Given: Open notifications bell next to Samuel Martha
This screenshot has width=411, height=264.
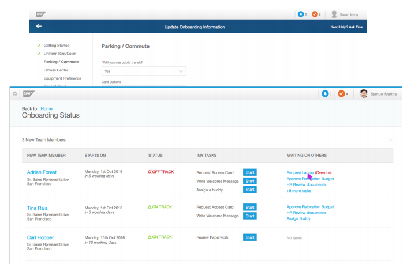Looking at the screenshot, I should coord(326,94).
